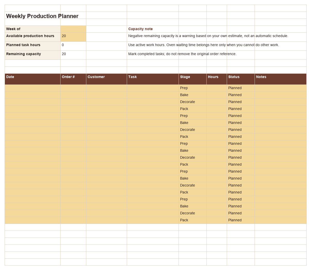Click the Stage column header
The height and width of the screenshot is (270, 311).
192,79
